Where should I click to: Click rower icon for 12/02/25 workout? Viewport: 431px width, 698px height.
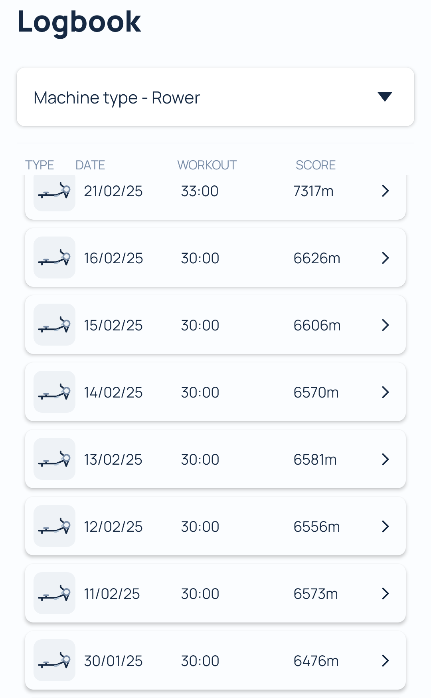click(54, 526)
